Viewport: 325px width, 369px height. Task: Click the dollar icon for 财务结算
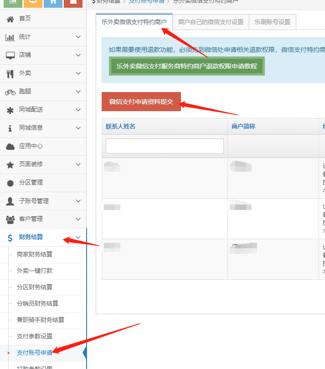10,237
